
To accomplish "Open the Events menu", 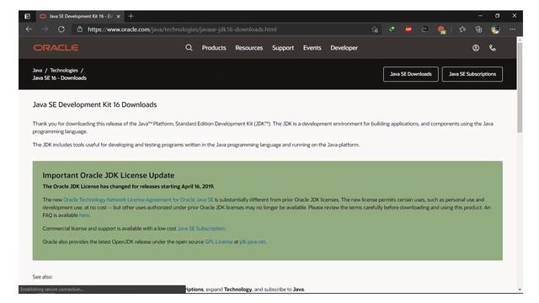I will pos(312,48).
